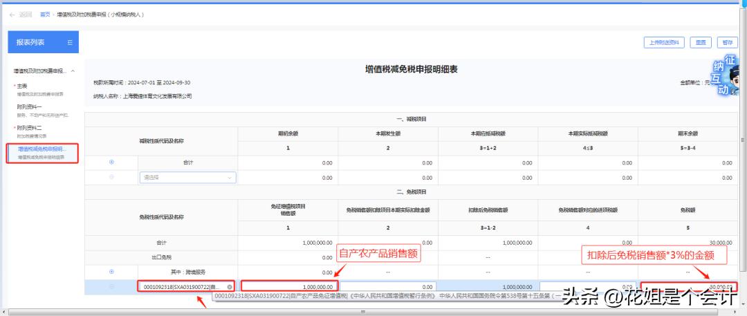Select 增值税减免税申报明细表 in sidebar
This screenshot has width=747, height=316.
point(42,153)
